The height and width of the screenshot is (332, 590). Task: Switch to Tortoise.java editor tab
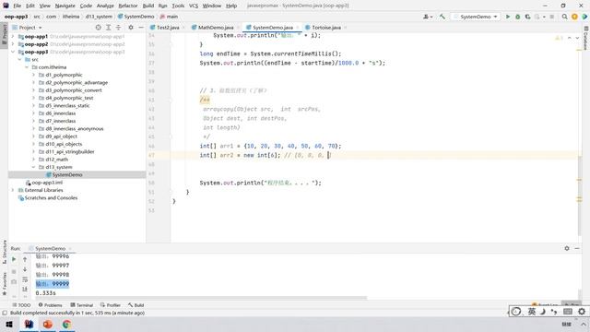326,28
